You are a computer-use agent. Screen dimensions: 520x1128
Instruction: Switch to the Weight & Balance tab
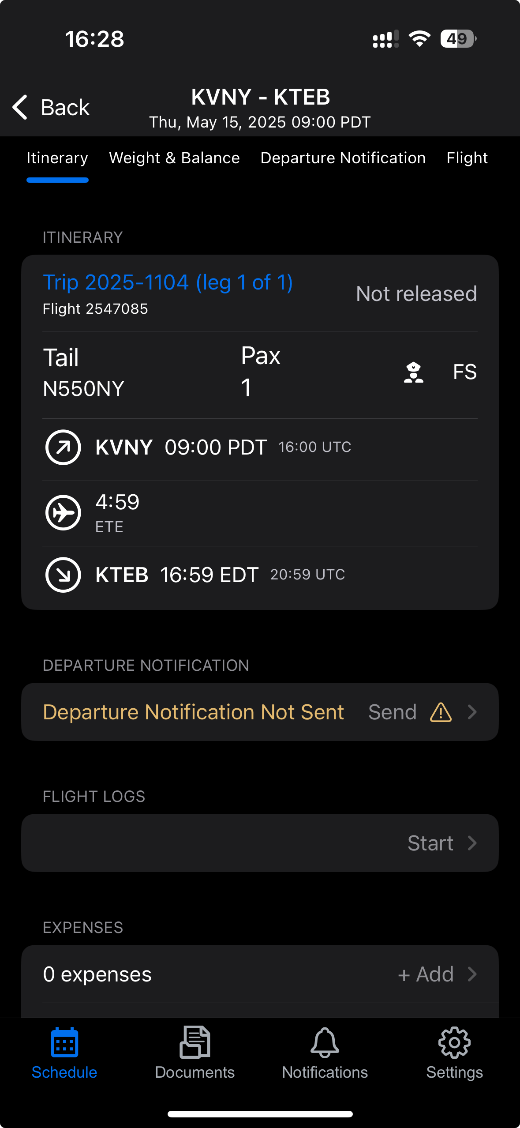point(174,158)
